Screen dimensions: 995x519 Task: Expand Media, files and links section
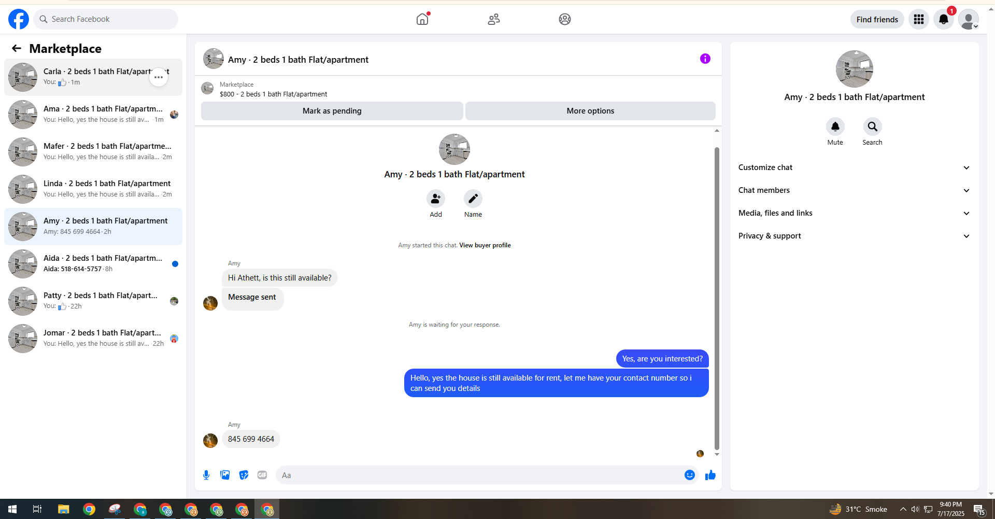(855, 213)
